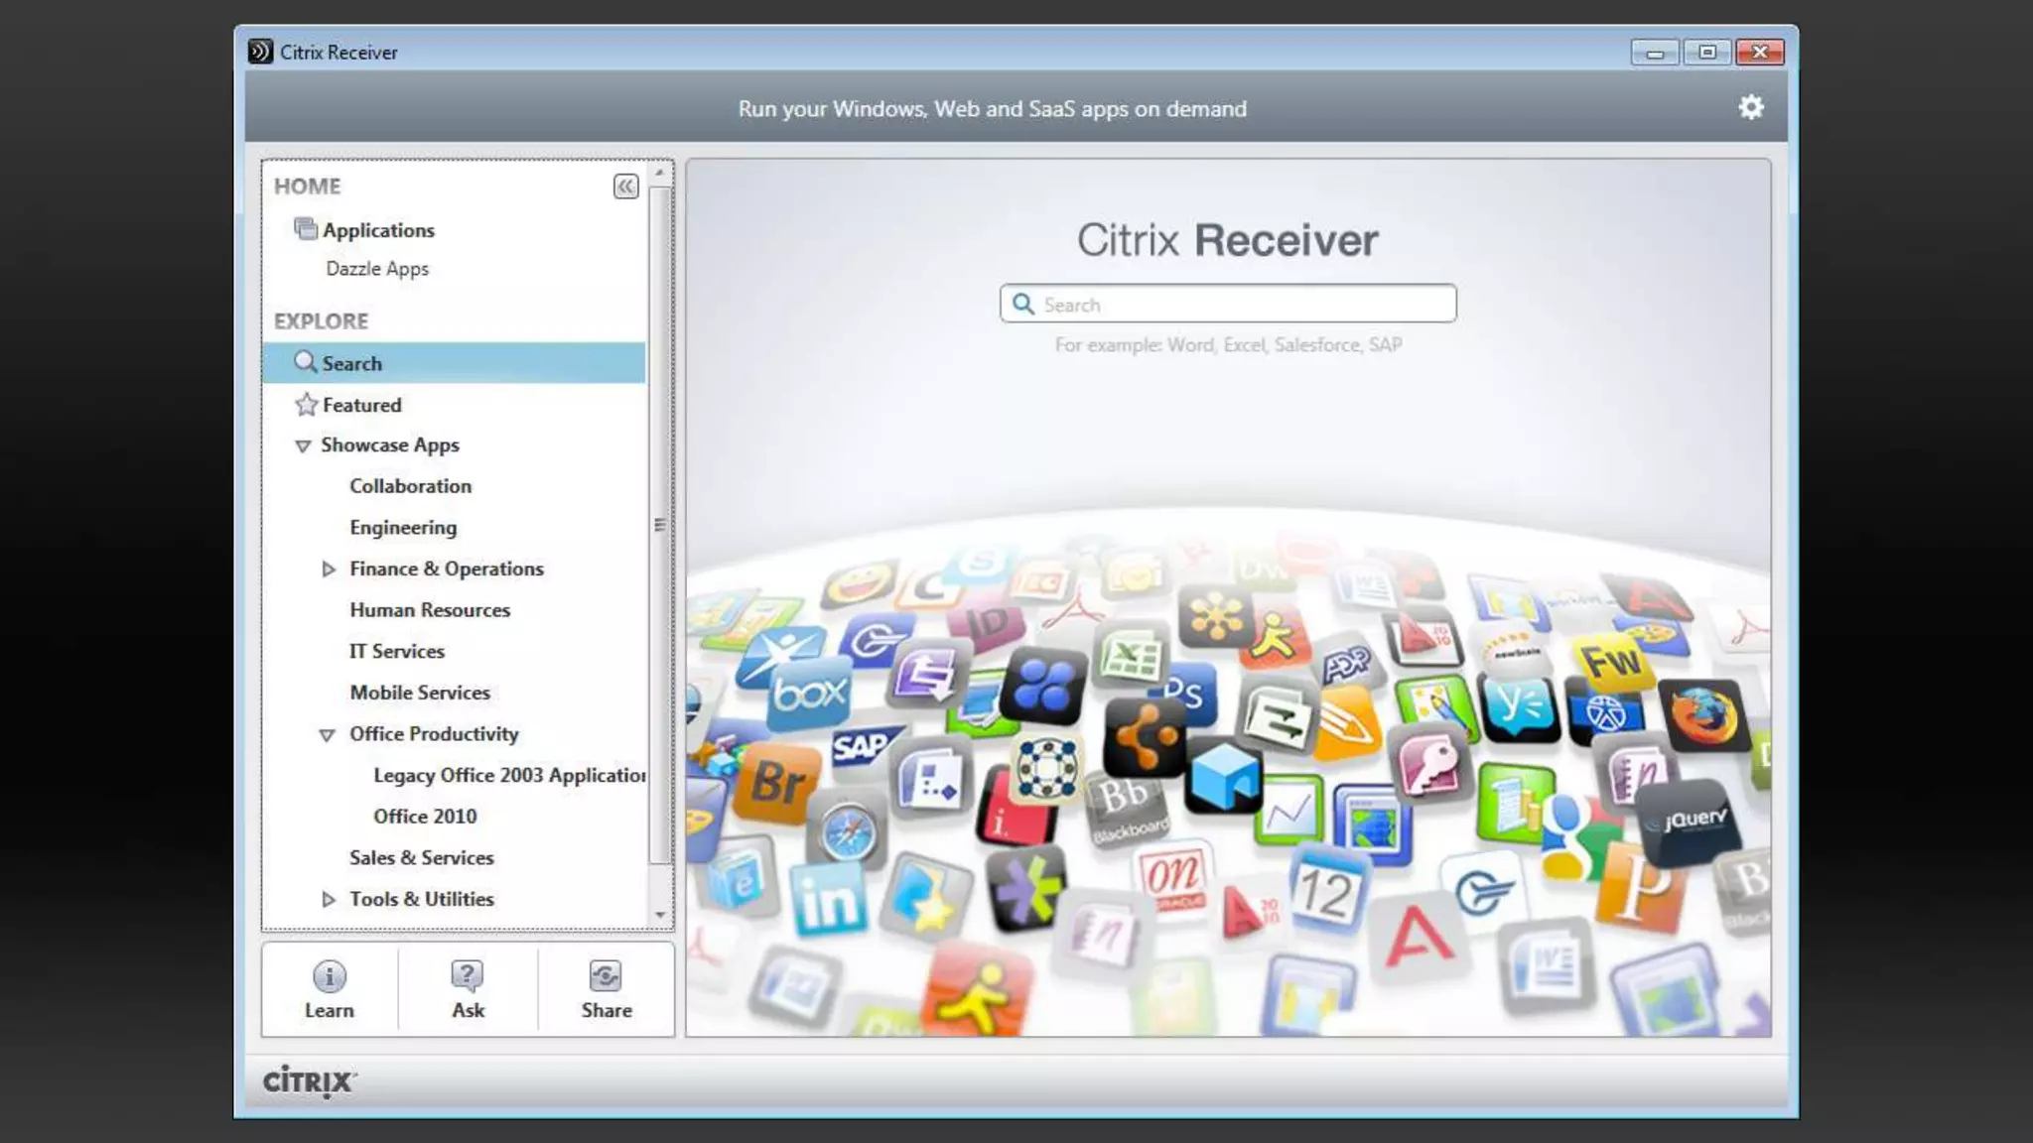Click the Featured star icon
Screen dimensions: 2033x1143
(306, 405)
